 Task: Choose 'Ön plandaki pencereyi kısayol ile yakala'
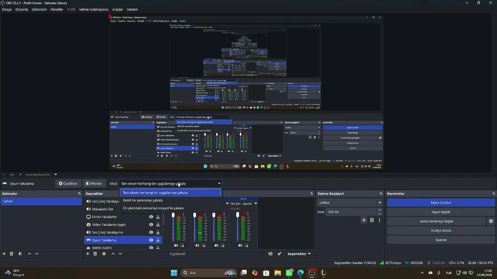pyautogui.click(x=170, y=208)
